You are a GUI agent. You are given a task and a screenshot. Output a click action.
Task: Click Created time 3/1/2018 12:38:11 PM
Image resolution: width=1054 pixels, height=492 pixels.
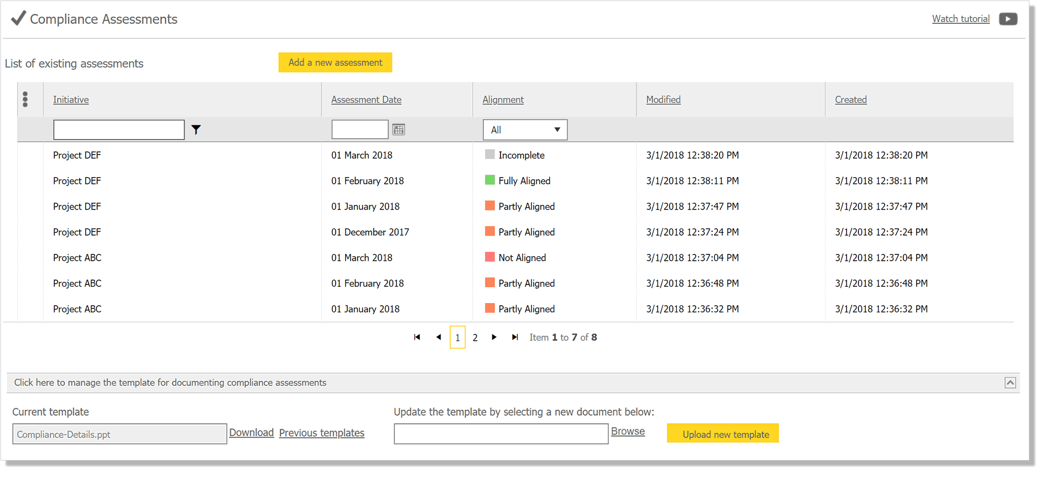(881, 181)
